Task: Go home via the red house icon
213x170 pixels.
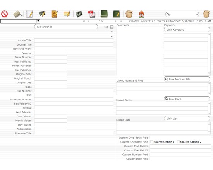Action: click(x=141, y=14)
